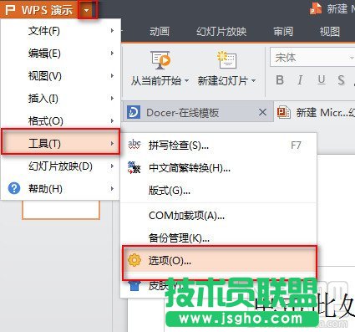
Task: Open the 宋体 font name combo box
Action: (312, 57)
